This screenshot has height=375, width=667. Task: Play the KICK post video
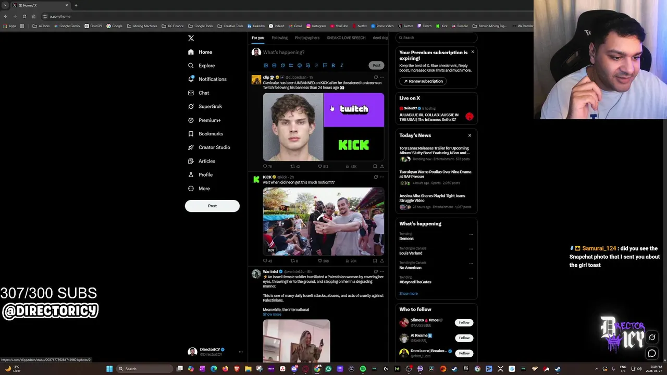(323, 221)
